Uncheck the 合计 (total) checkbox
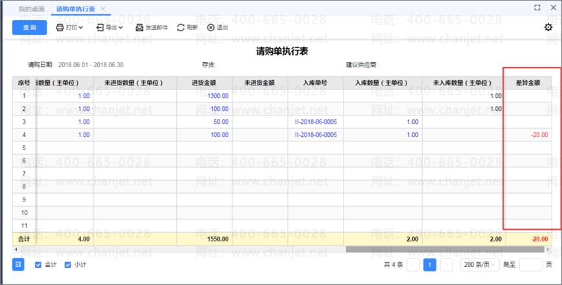This screenshot has height=285, width=562. click(x=38, y=265)
